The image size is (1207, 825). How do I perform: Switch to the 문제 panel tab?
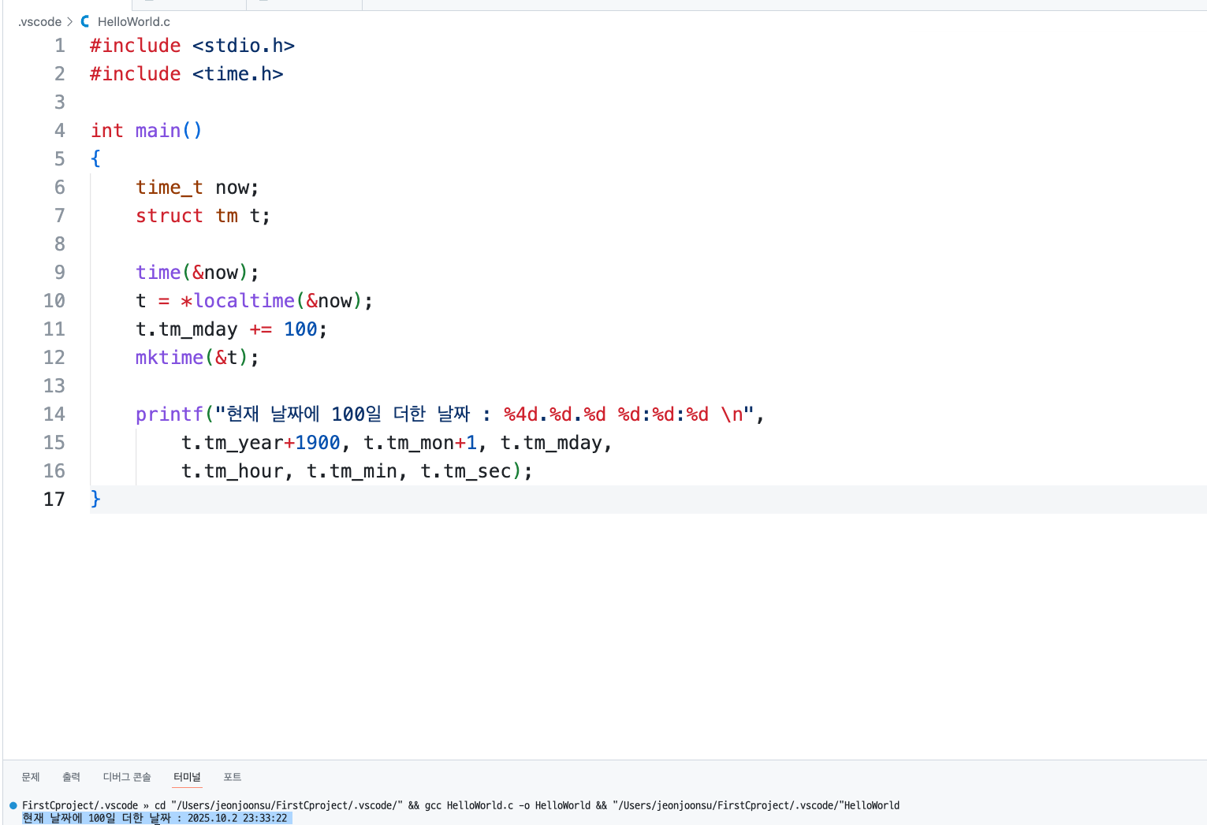pos(31,777)
